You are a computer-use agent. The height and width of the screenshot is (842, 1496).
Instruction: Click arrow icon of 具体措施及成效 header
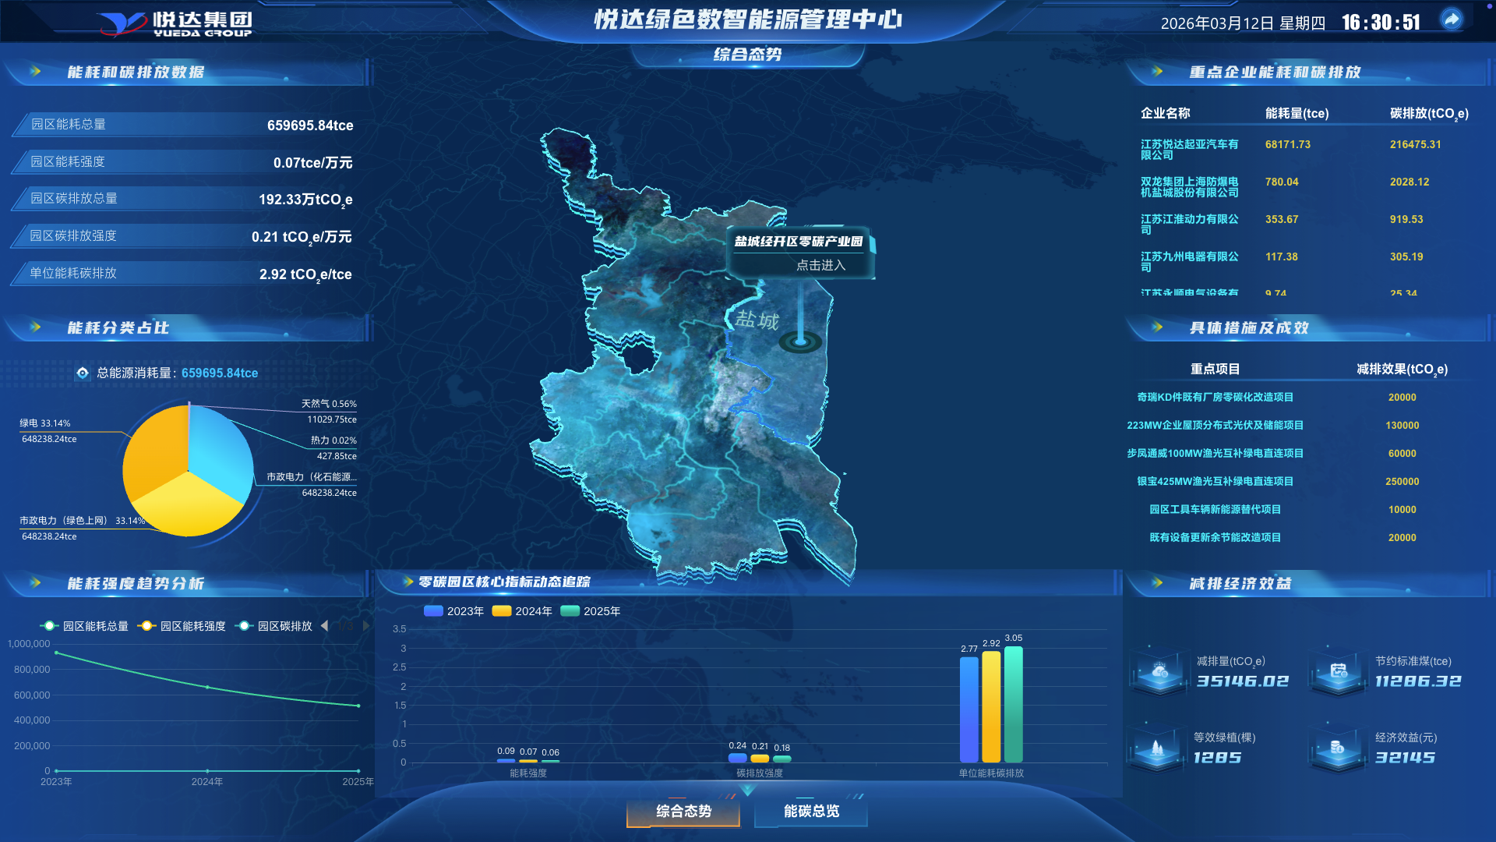point(1157,327)
